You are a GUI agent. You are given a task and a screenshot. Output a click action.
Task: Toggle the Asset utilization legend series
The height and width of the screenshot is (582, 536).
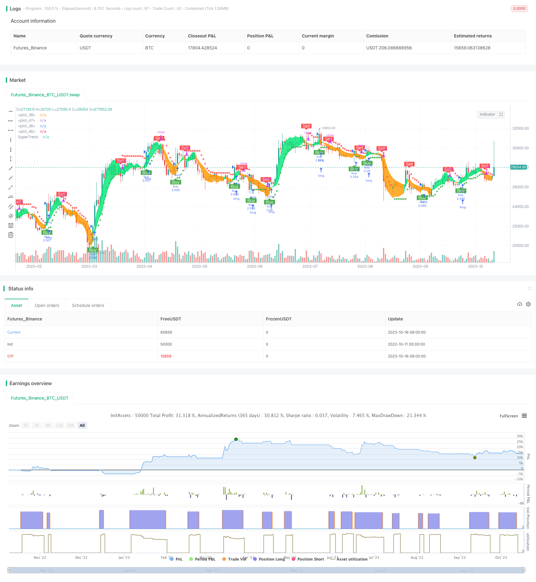(349, 559)
